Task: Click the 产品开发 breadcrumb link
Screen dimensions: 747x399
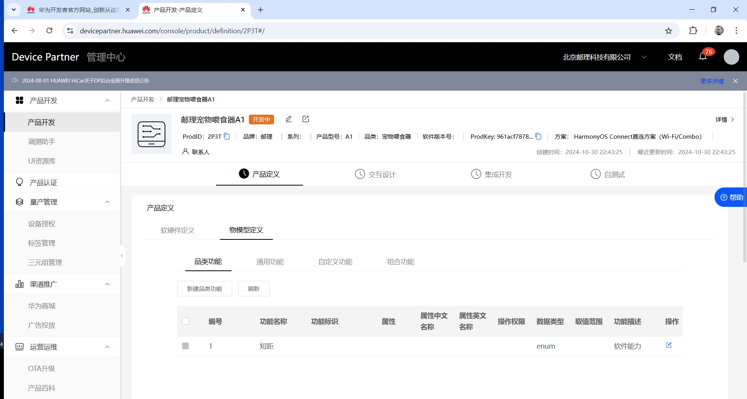Action: (142, 99)
